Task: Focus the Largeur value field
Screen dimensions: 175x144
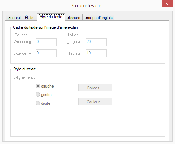Action: 96,42
